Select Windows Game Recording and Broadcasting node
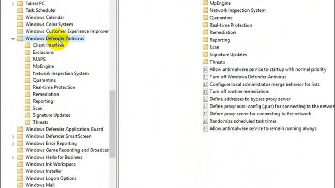The image size is (335, 188). click(x=67, y=150)
